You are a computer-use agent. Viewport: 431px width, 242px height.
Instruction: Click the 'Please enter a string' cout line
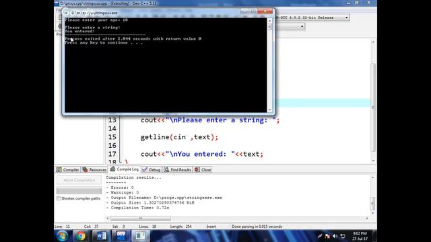(x=210, y=120)
